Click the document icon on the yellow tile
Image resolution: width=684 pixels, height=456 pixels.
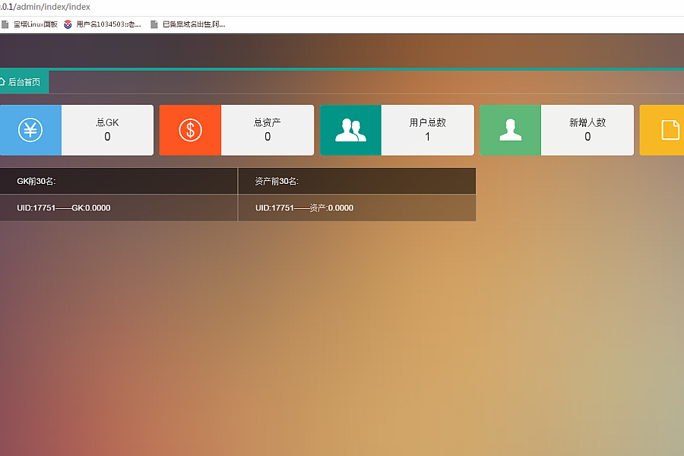670,130
